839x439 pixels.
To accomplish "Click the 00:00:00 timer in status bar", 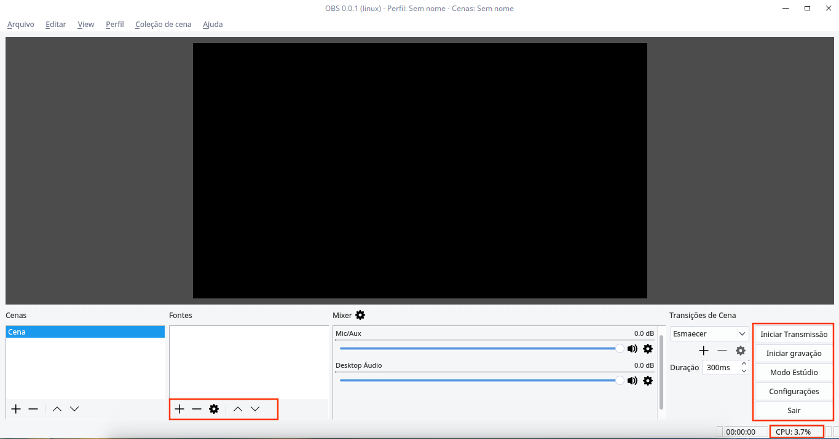I will [741, 432].
